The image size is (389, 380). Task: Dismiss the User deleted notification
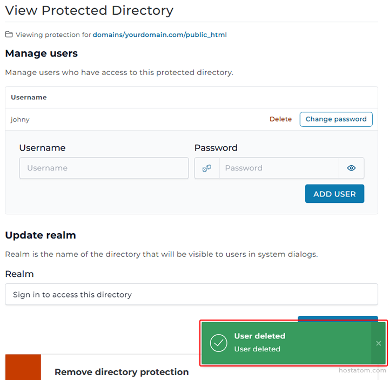pyautogui.click(x=378, y=343)
